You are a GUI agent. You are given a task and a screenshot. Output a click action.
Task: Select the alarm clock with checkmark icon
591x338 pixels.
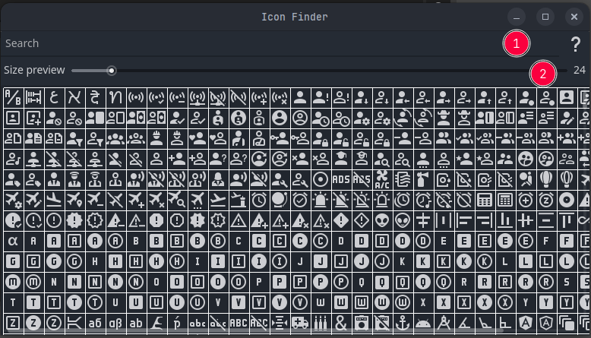point(300,200)
